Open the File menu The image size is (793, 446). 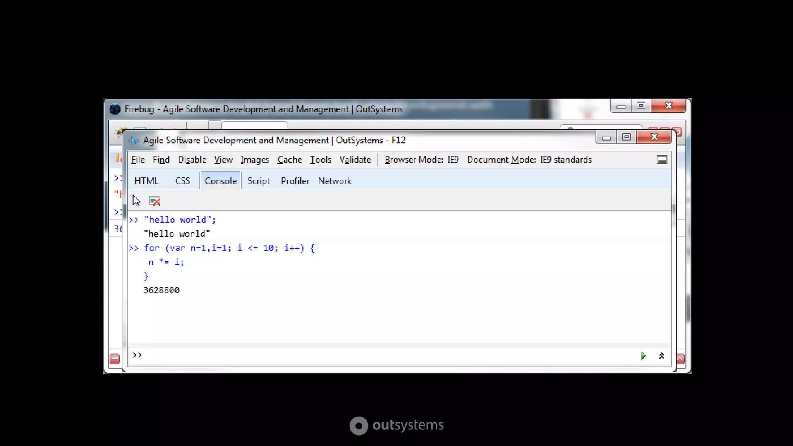(x=138, y=160)
